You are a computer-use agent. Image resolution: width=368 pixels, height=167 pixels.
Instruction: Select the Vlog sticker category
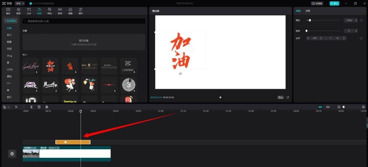coord(9,56)
